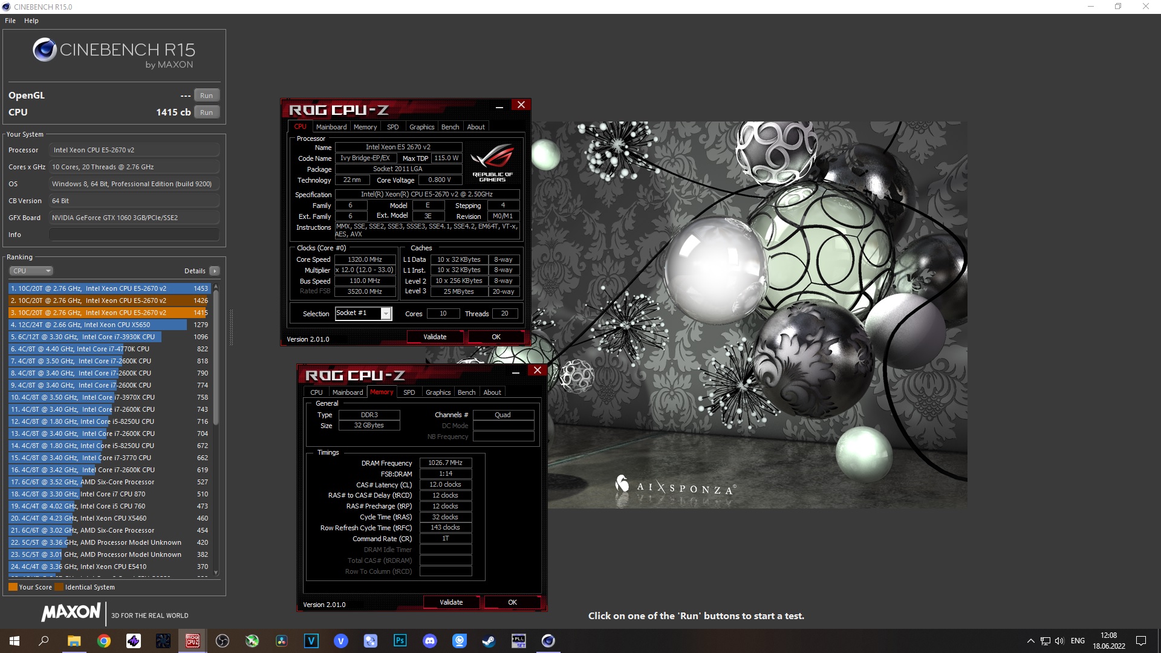This screenshot has height=653, width=1161.
Task: Open SPD tab in lower CPU-Z window
Action: pyautogui.click(x=409, y=392)
